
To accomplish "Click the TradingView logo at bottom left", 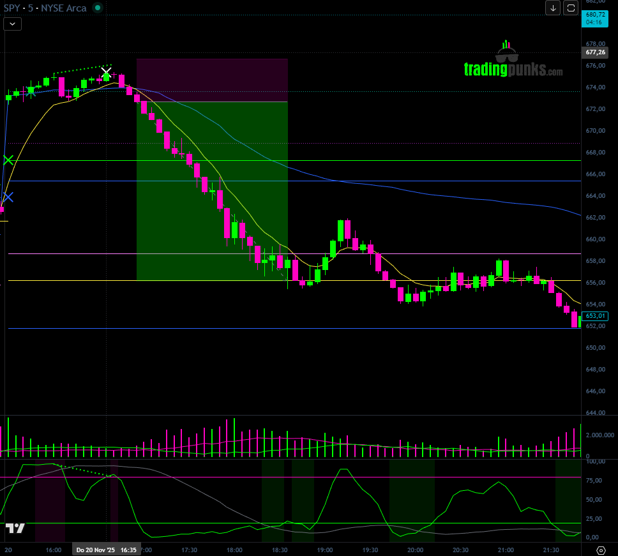I will pyautogui.click(x=15, y=528).
